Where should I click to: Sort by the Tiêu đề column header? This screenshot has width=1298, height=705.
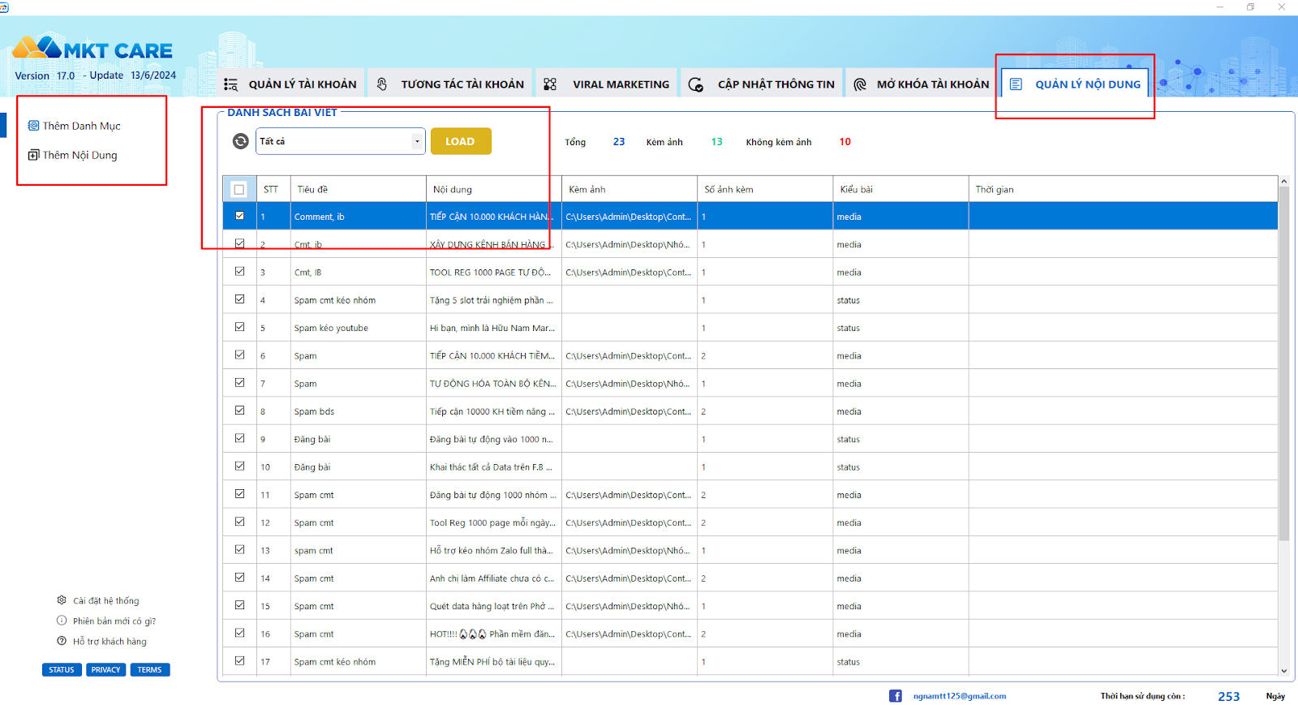click(x=358, y=189)
